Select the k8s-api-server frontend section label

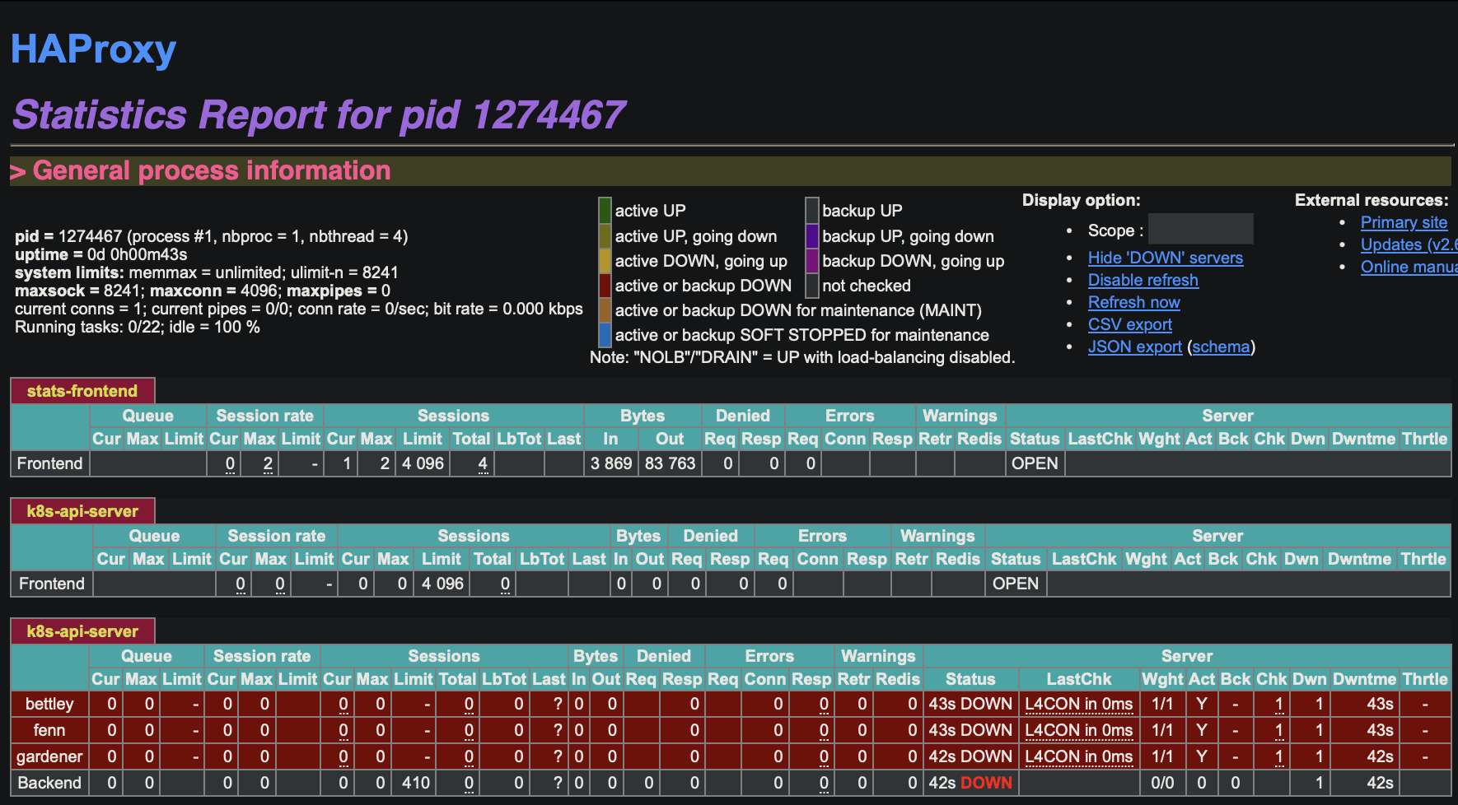point(82,511)
